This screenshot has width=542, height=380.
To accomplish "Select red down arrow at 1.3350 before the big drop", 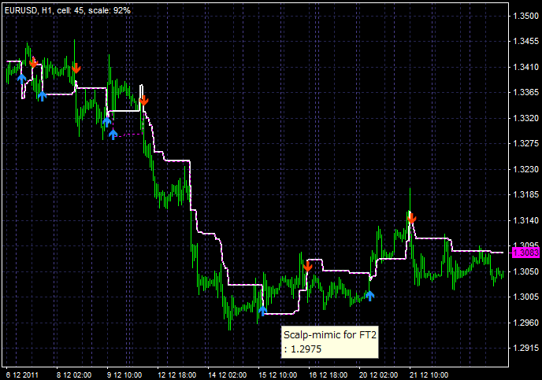I will (x=143, y=101).
